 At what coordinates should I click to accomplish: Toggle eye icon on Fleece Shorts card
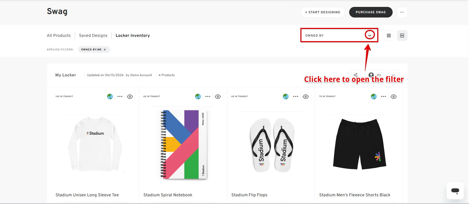[x=394, y=97]
